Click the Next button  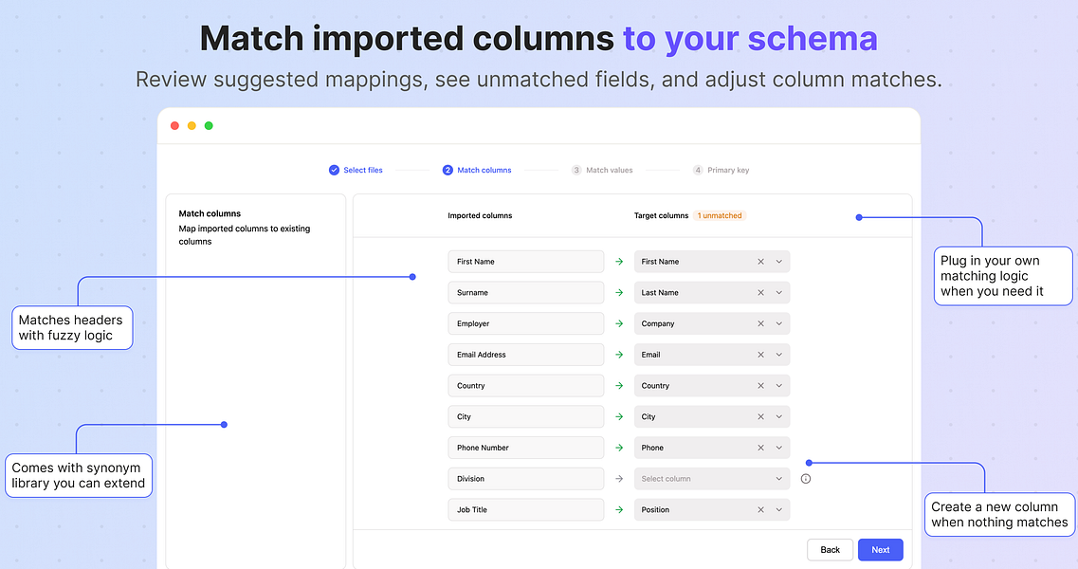(880, 550)
